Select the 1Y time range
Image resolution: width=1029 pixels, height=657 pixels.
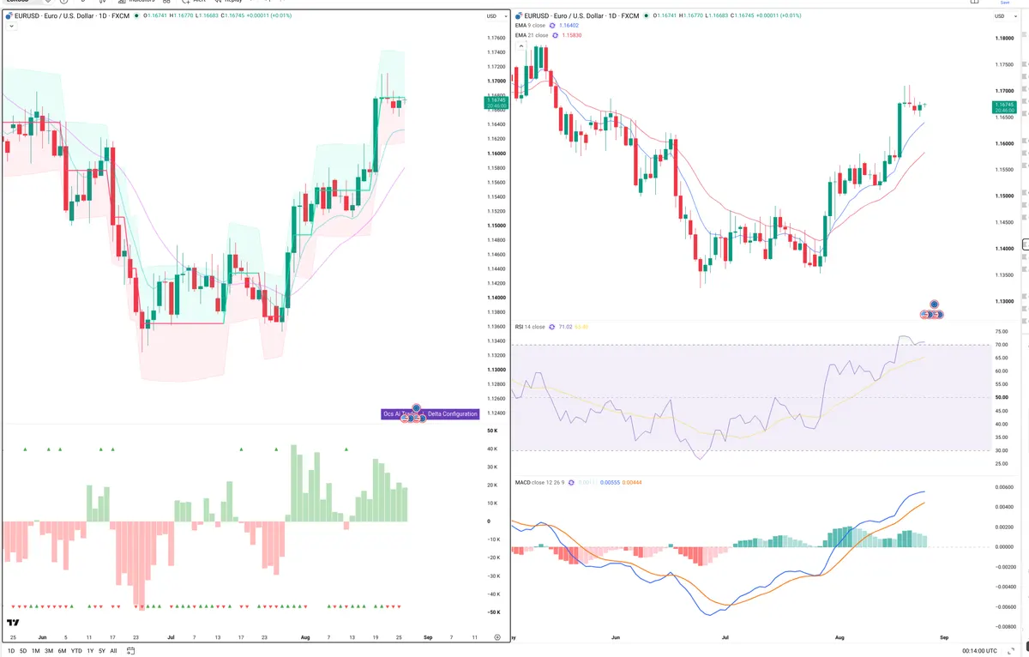90,651
